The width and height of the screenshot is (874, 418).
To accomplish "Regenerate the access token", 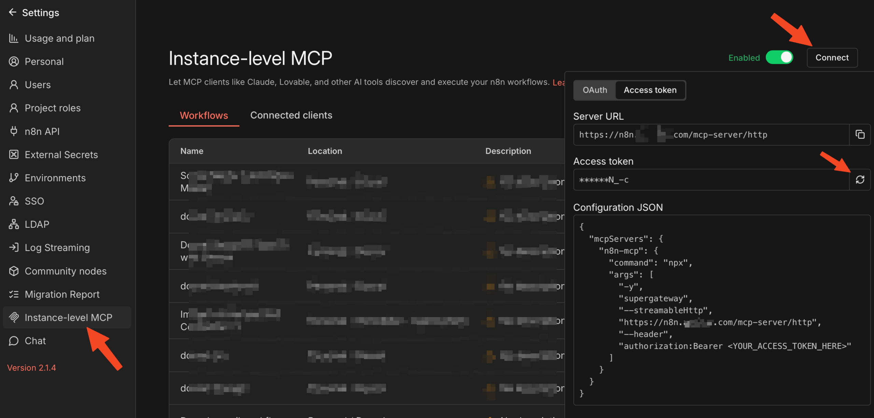I will tap(860, 179).
